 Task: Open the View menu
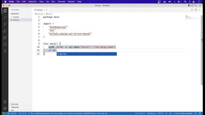41,2
